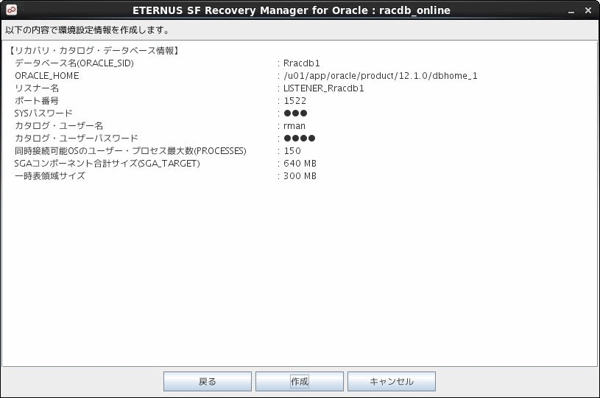Click the catalog user name rman
Image resolution: width=600 pixels, height=398 pixels.
tap(294, 126)
